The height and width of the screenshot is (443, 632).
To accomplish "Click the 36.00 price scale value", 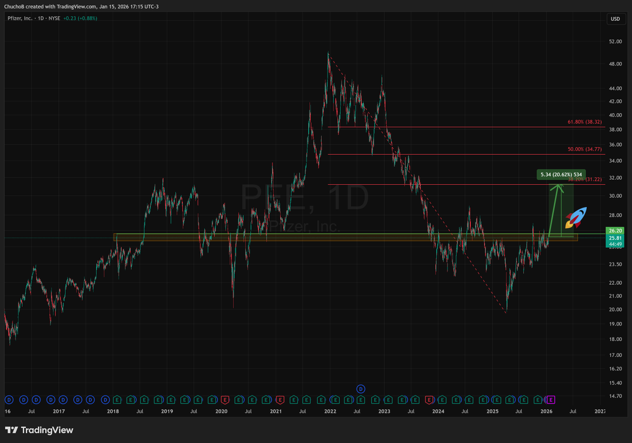I will click(615, 145).
